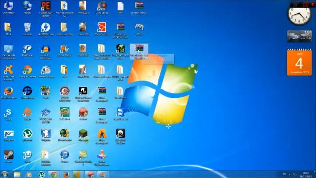Launch the CyberLink YouCam webcam shortcut

[120, 136]
